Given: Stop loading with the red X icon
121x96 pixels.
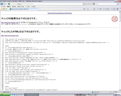Looking at the screenshot, I should pyautogui.click(x=91, y=4).
